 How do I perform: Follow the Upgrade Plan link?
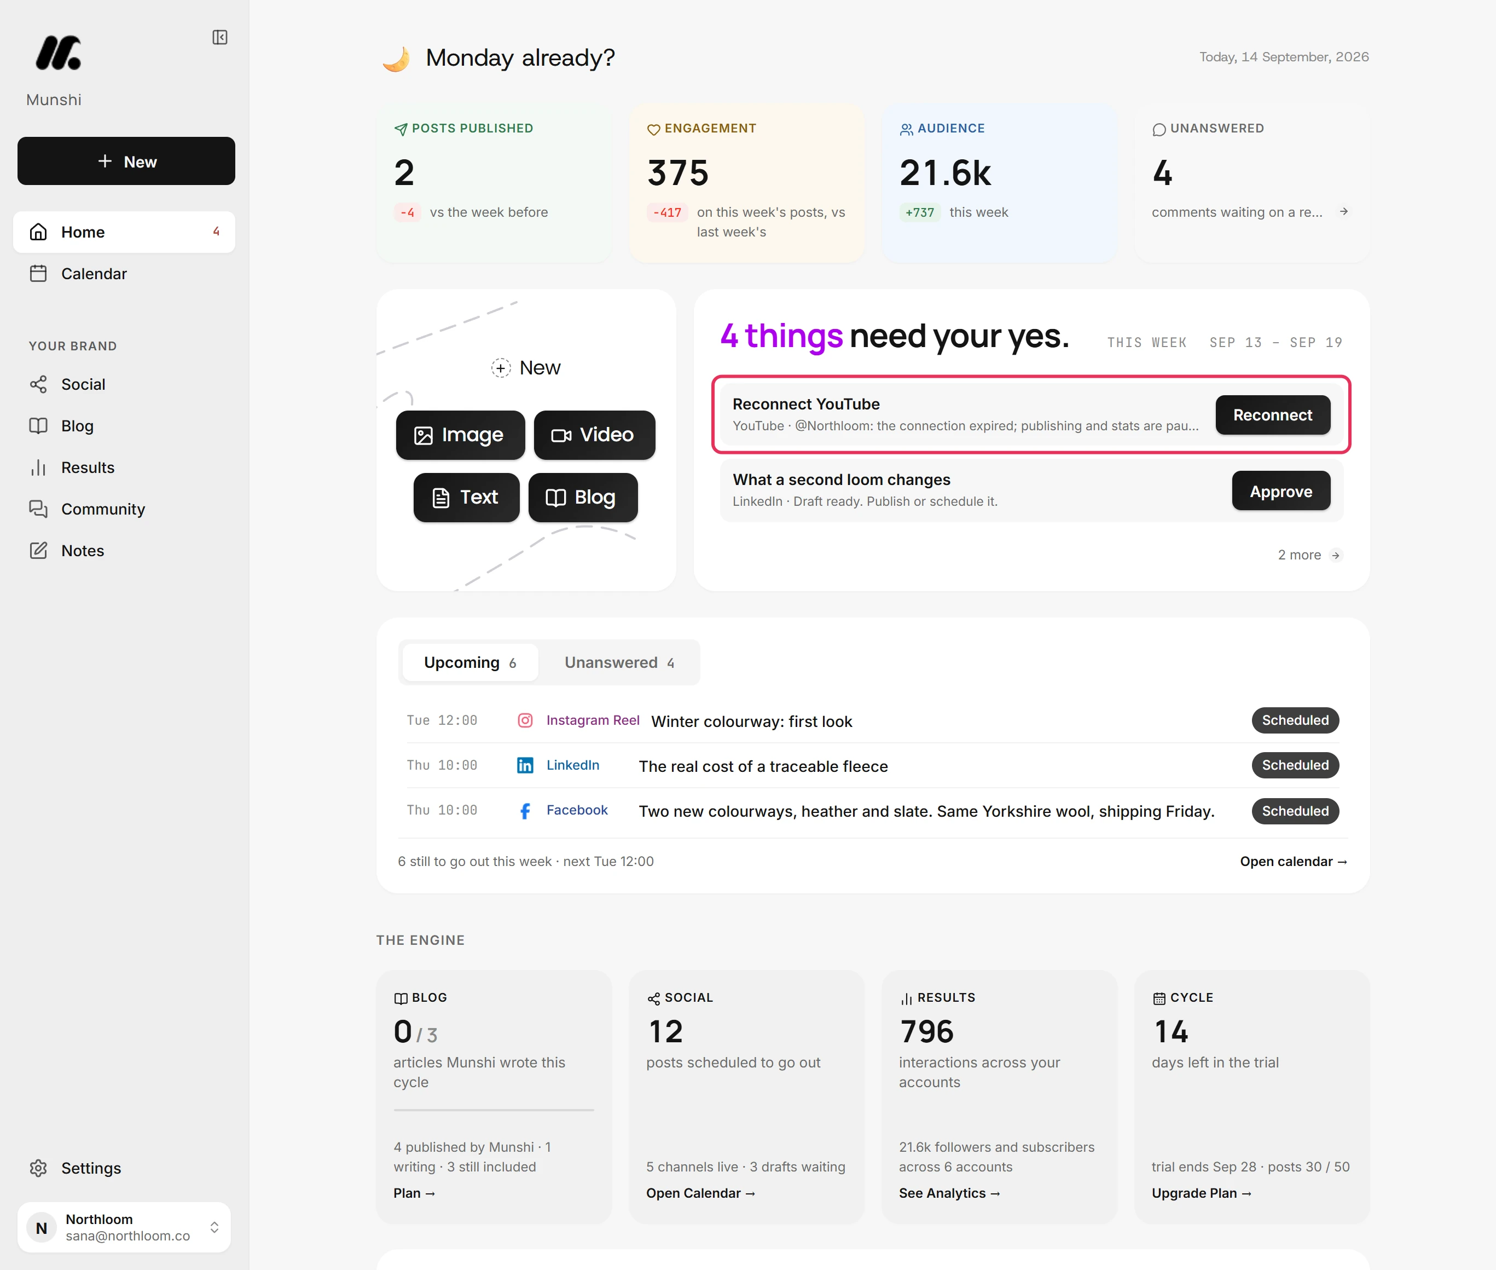(x=1201, y=1193)
